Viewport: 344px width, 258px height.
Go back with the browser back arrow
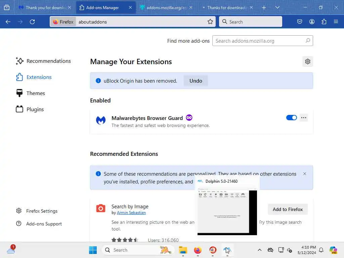tap(8, 22)
